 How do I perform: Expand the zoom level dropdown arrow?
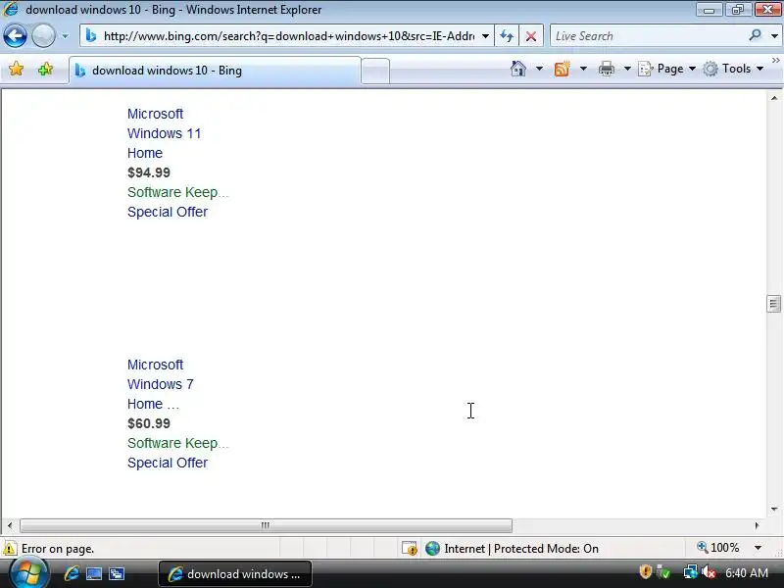coord(758,548)
